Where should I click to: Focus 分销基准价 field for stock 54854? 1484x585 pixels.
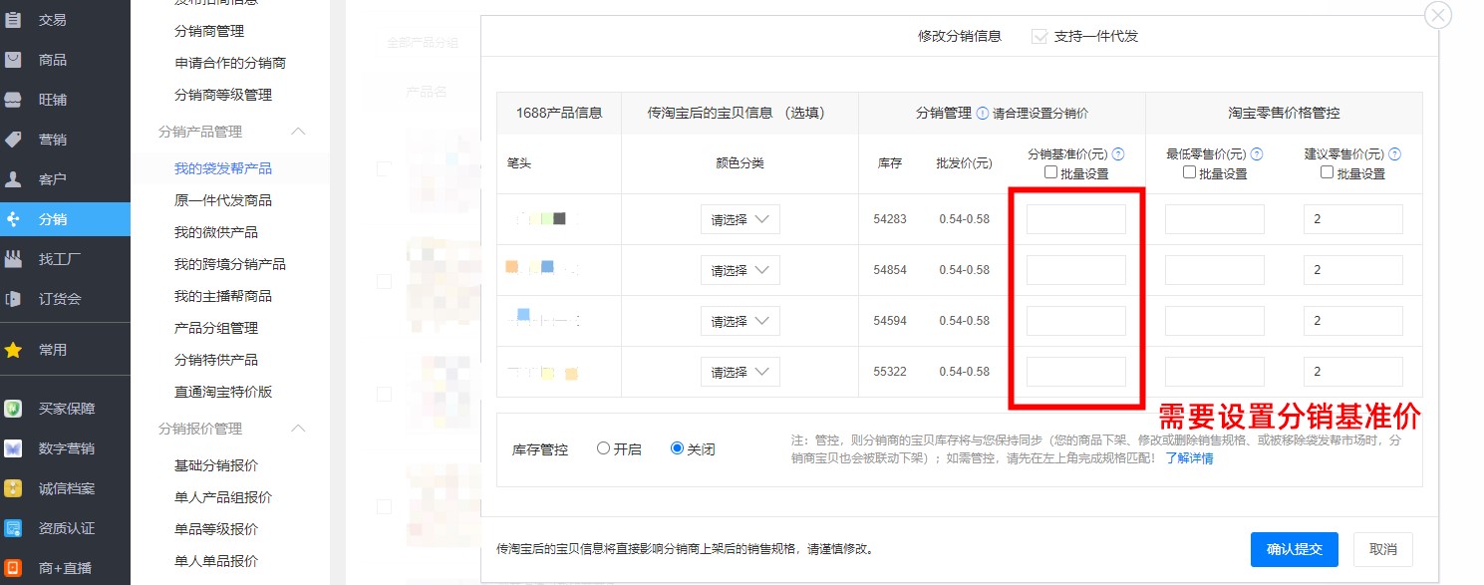[x=1076, y=270]
